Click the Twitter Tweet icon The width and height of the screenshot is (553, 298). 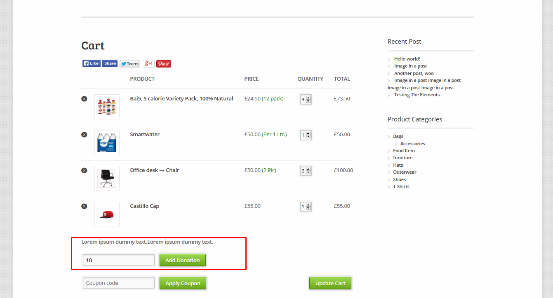[129, 63]
